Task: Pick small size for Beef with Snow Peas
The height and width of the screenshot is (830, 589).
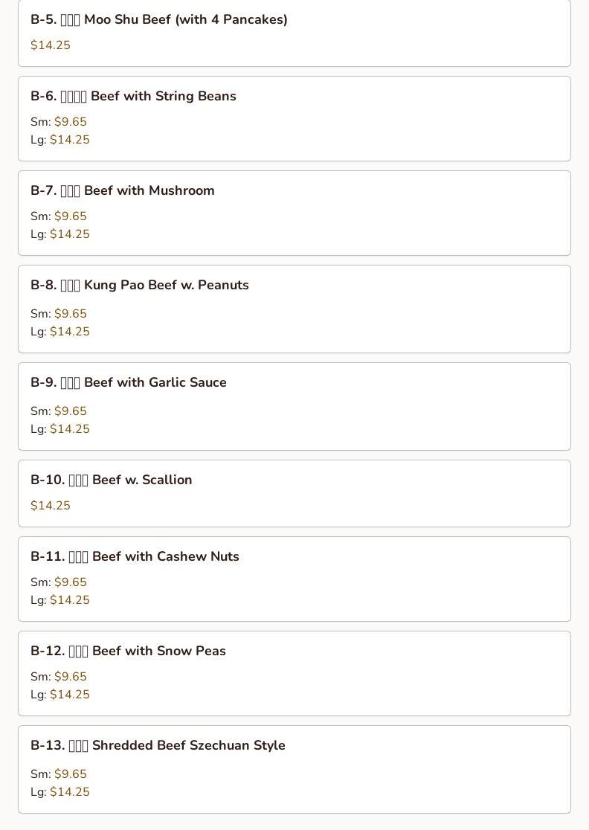Action: [x=70, y=677]
